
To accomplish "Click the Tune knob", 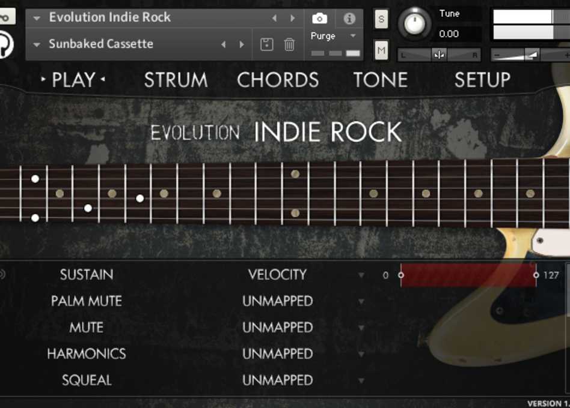I will click(x=415, y=23).
